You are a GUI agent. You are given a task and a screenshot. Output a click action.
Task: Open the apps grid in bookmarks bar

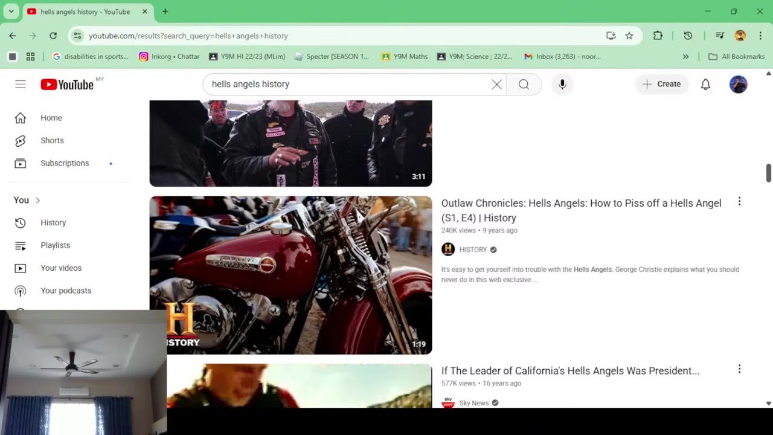(x=31, y=57)
